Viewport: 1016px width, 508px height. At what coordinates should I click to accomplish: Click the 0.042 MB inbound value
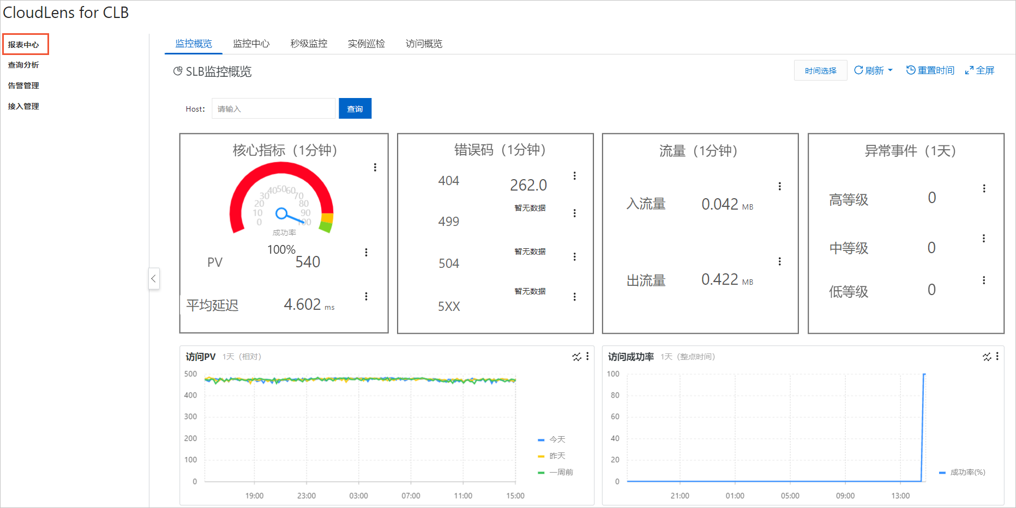tap(727, 204)
